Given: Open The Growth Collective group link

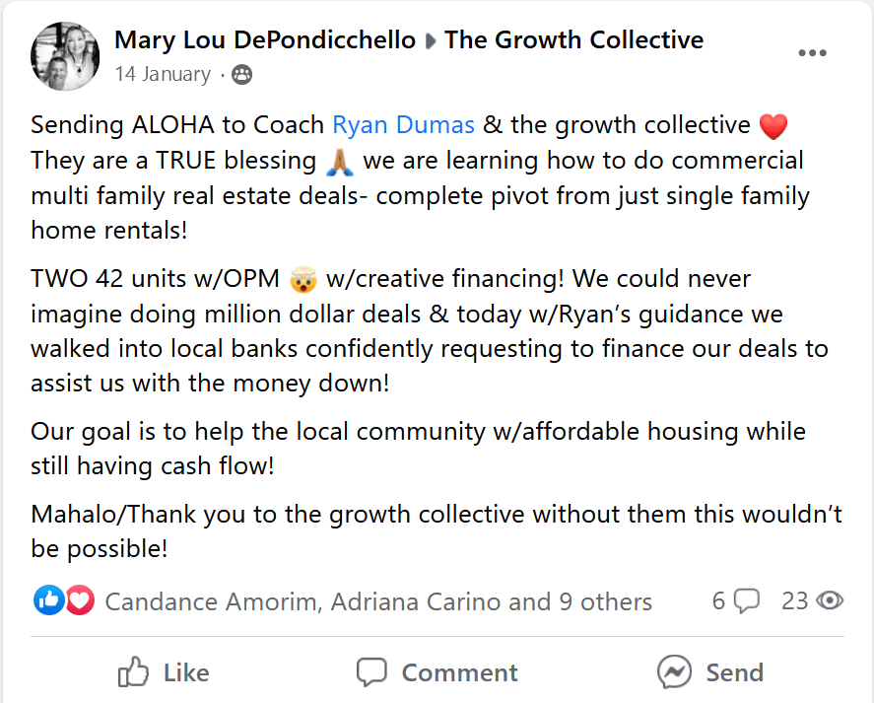Looking at the screenshot, I should tap(573, 40).
